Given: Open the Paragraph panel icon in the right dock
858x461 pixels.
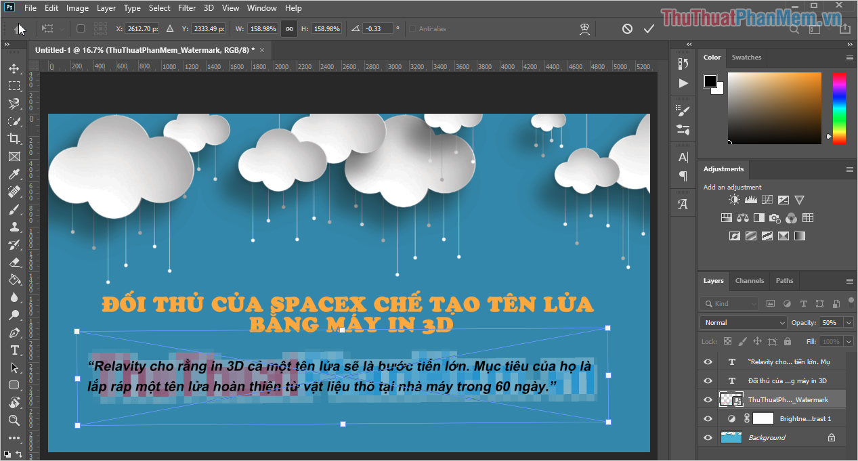Looking at the screenshot, I should 682,177.
